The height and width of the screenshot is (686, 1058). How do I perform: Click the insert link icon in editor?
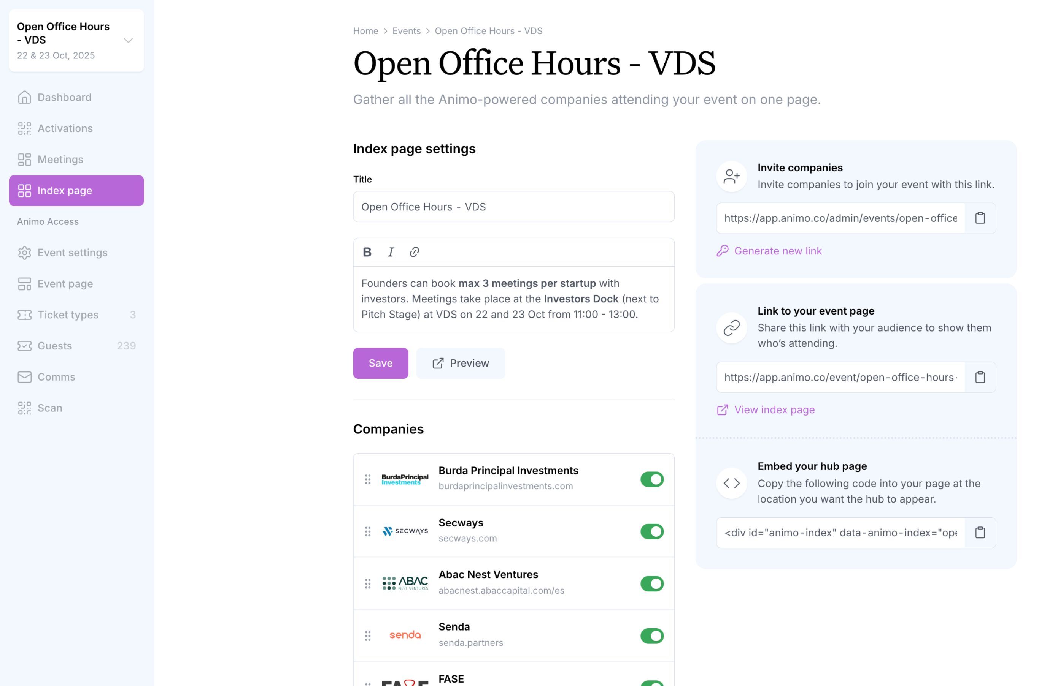click(414, 252)
